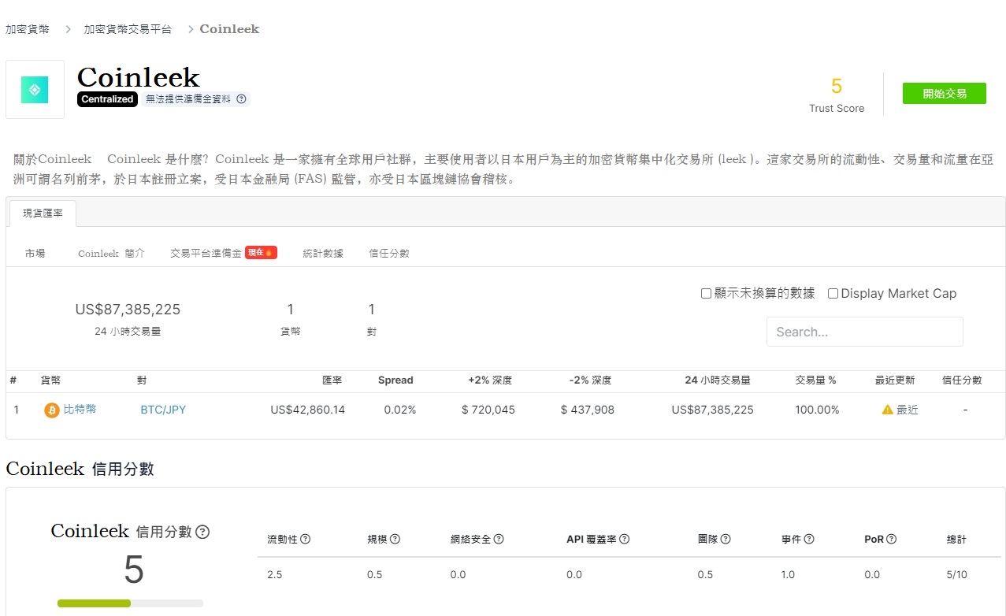Sort by +2% 深度 column header
Screen dimensions: 1006x616
pos(490,380)
